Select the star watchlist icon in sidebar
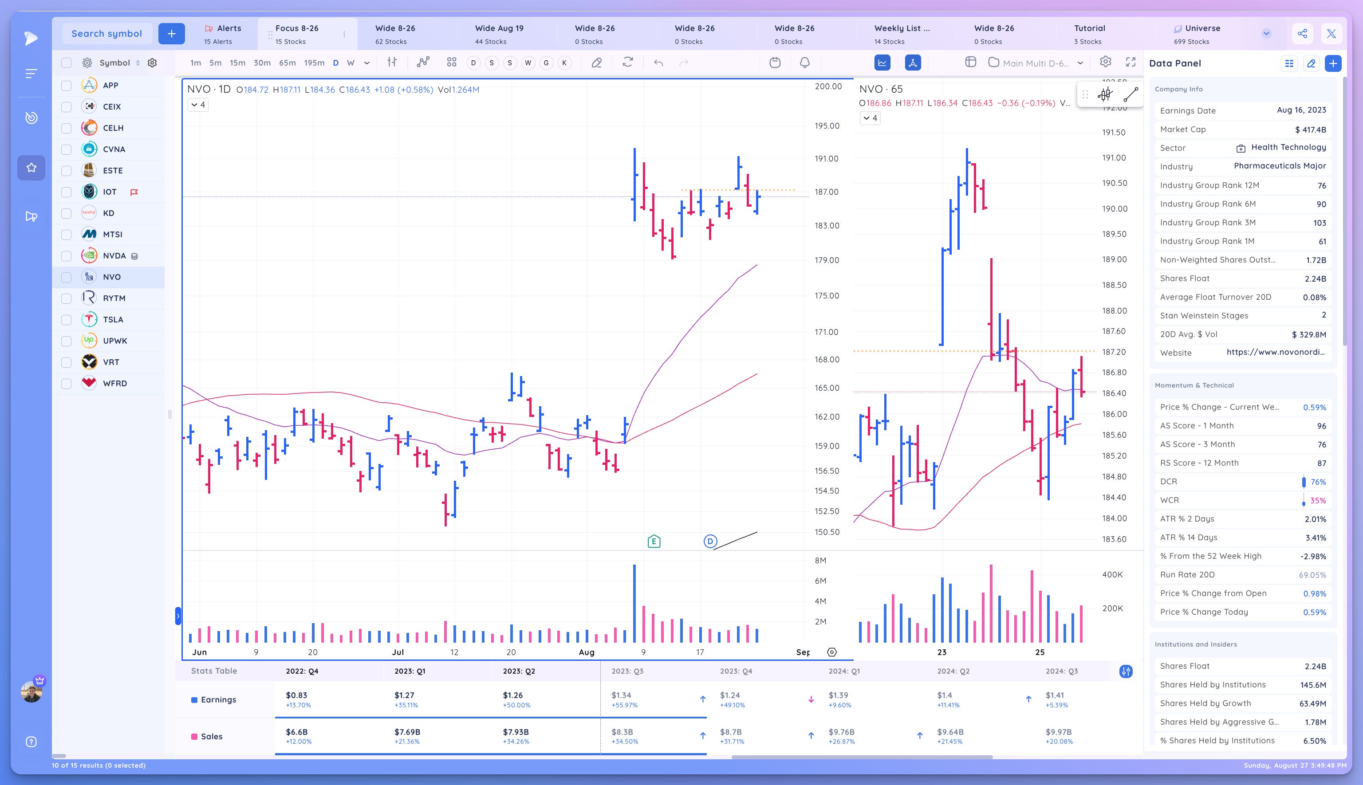Image resolution: width=1363 pixels, height=785 pixels. 32,168
